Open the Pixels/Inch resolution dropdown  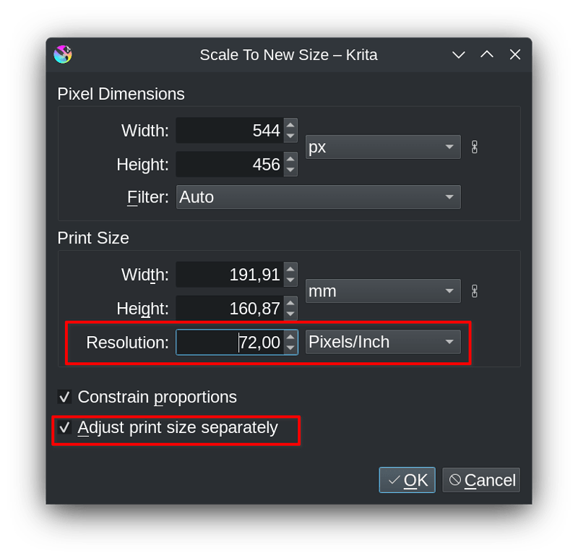pos(382,342)
